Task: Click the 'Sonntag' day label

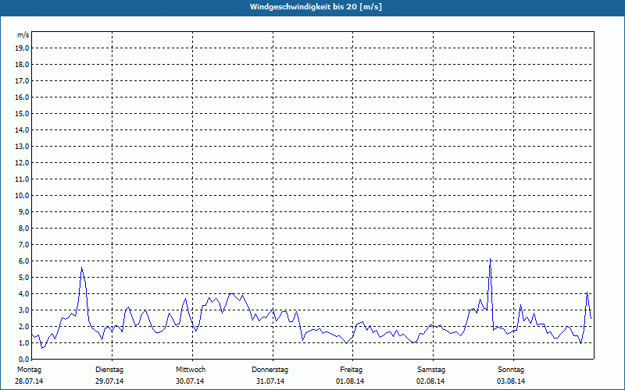Action: (511, 370)
